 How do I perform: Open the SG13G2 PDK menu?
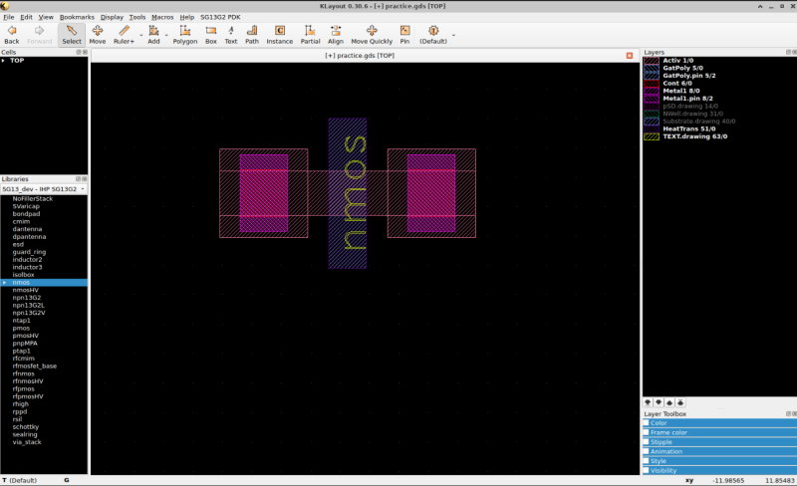click(x=221, y=17)
